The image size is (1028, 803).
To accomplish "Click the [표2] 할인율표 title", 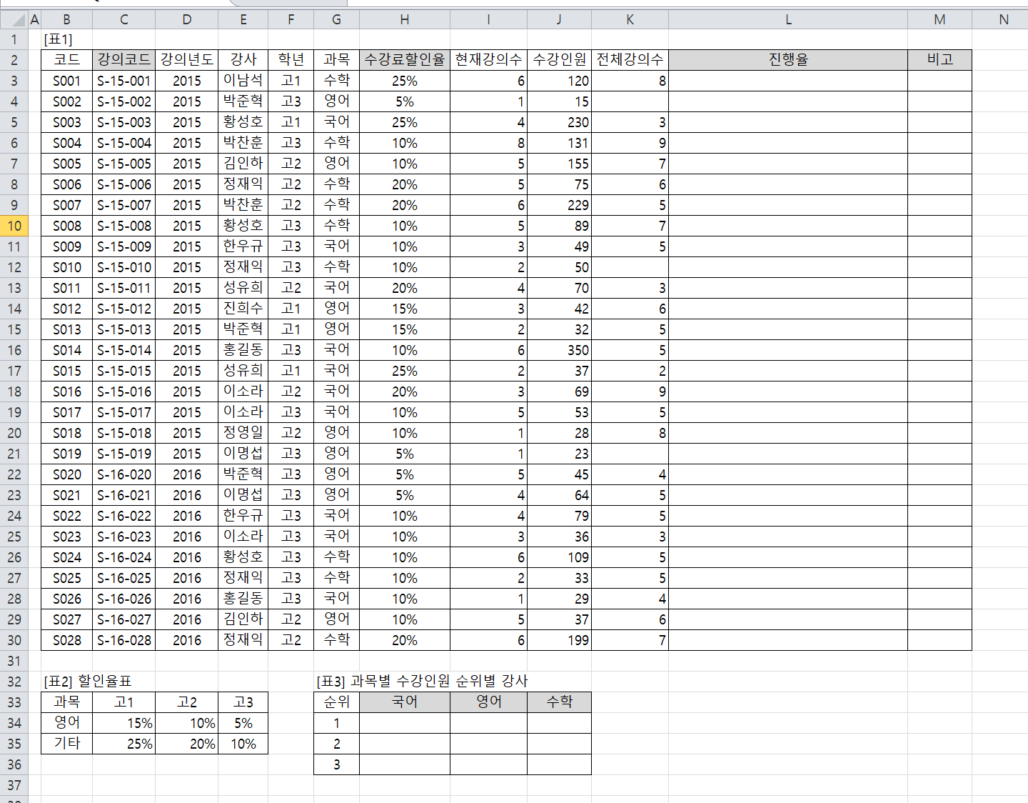I will [88, 681].
